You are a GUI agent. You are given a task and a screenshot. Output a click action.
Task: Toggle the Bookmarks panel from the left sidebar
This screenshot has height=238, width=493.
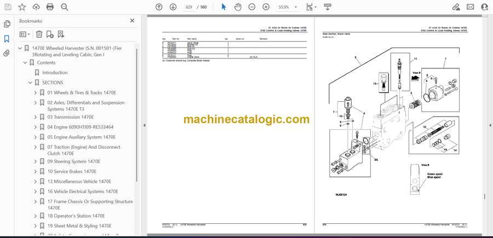pos(7,39)
